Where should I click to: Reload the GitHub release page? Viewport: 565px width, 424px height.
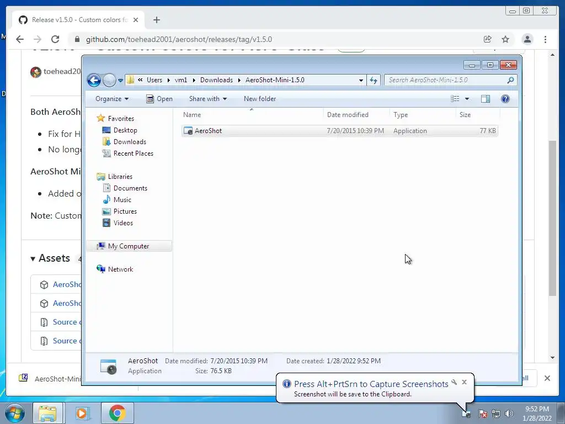55,39
